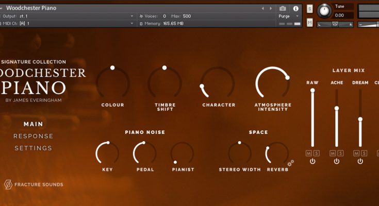
Task: Switch to the SETTINGS page
Action: click(x=33, y=148)
